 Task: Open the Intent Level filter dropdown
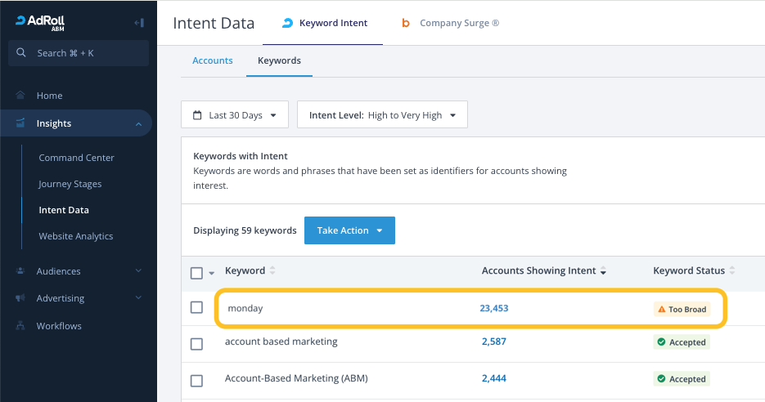[x=382, y=115]
